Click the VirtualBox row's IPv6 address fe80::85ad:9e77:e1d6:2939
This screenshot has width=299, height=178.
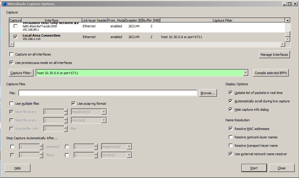[x=40, y=26]
